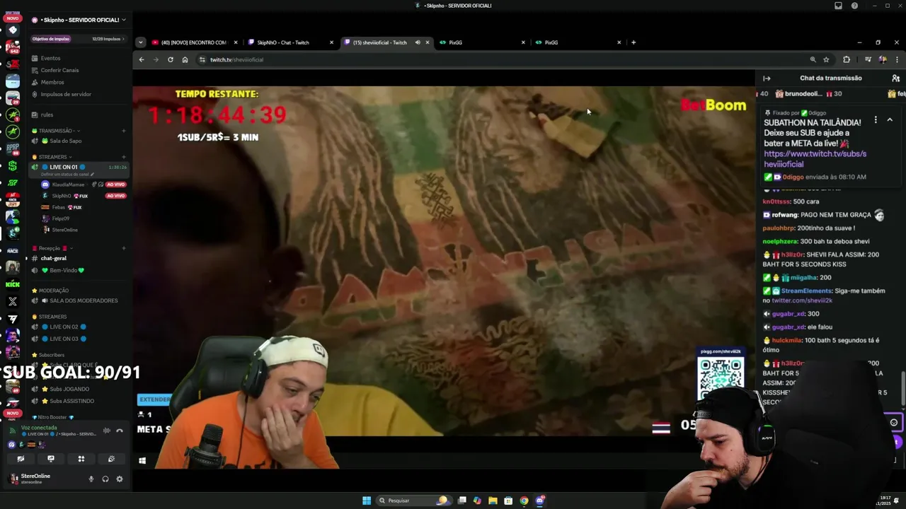Viewport: 906px width, 509px height.
Task: Reload the Twitch page
Action: (x=171, y=59)
